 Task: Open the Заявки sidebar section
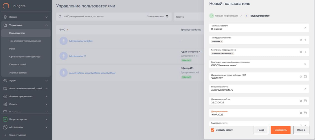coord(26,17)
